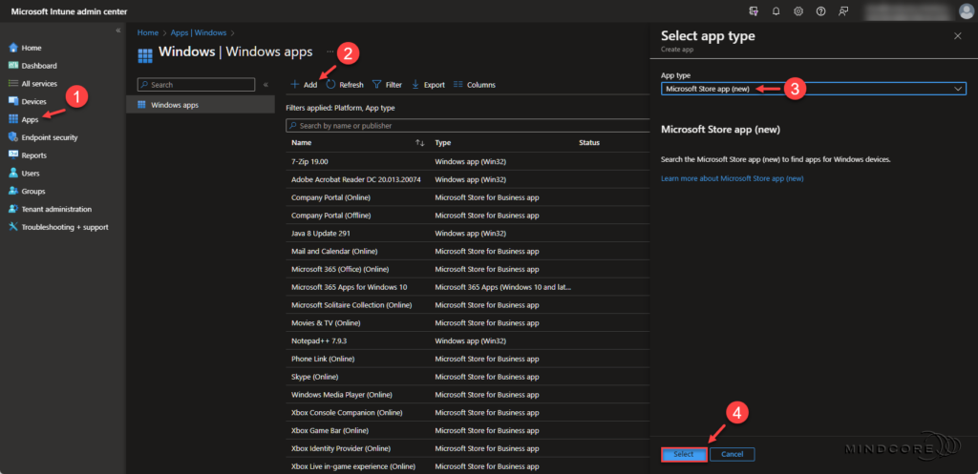Open Adobe Acrobat Reader DC 20.013.20074
This screenshot has width=978, height=474.
tap(355, 179)
